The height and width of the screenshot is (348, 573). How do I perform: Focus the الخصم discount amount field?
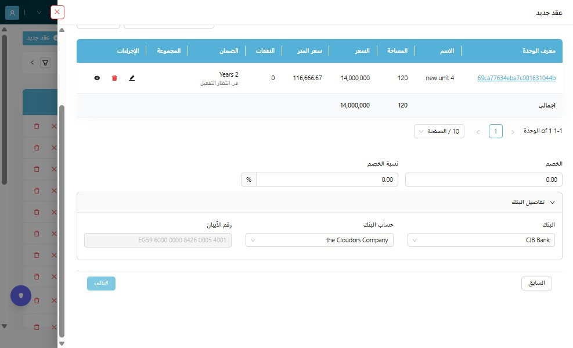click(484, 180)
